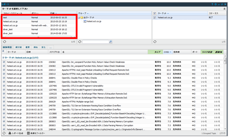Select diver_test schedule dated 2014-05-08 17:05
This screenshot has width=229, height=138.
point(39,33)
